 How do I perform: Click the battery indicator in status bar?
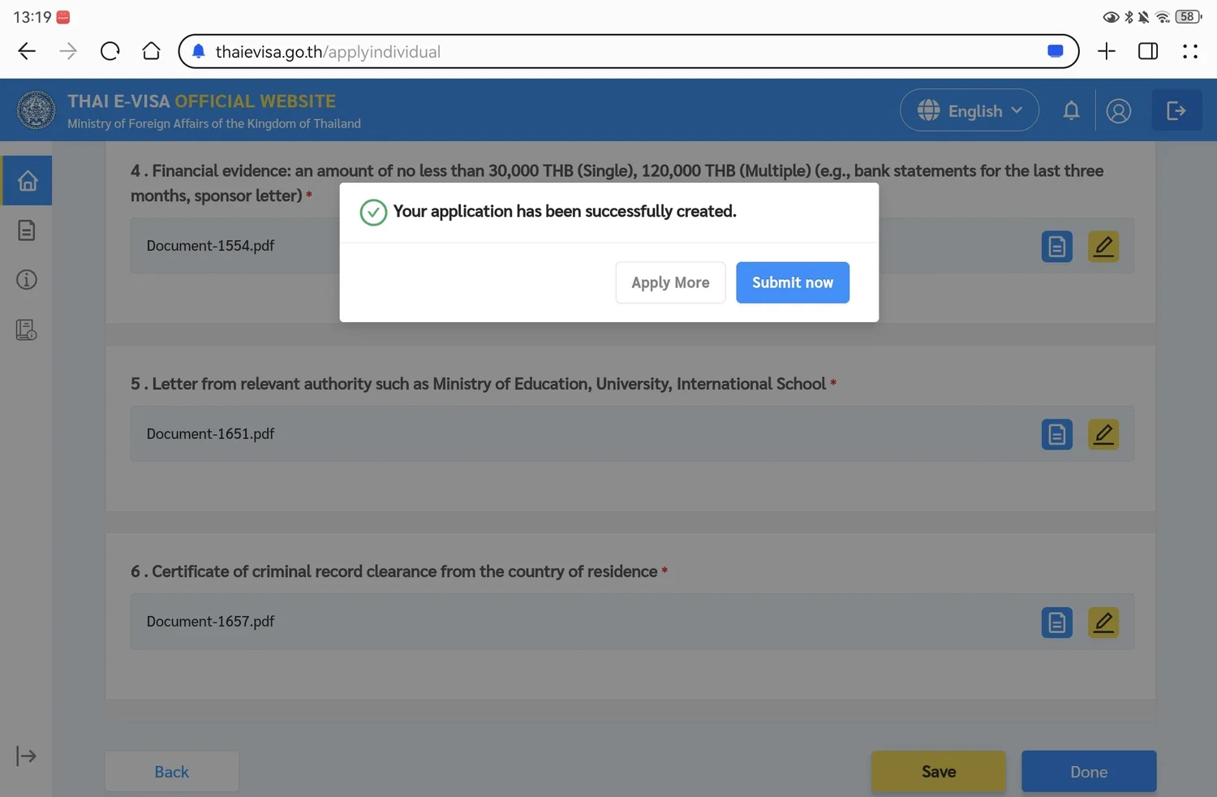click(1189, 16)
